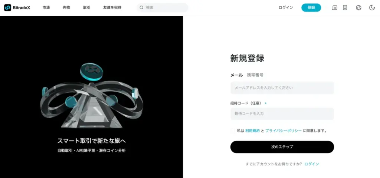Expand the 招待コード small arrow
The width and height of the screenshot is (380, 178).
click(x=266, y=103)
